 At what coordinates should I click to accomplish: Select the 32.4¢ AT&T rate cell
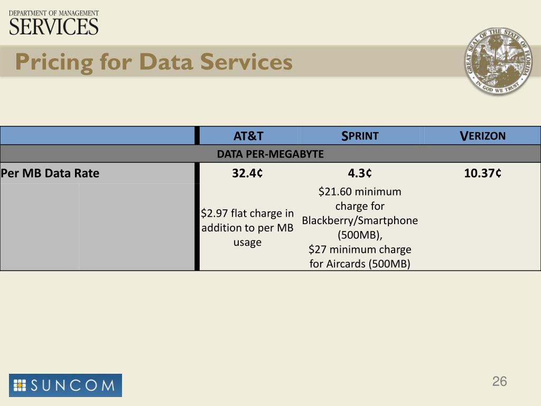coord(247,173)
